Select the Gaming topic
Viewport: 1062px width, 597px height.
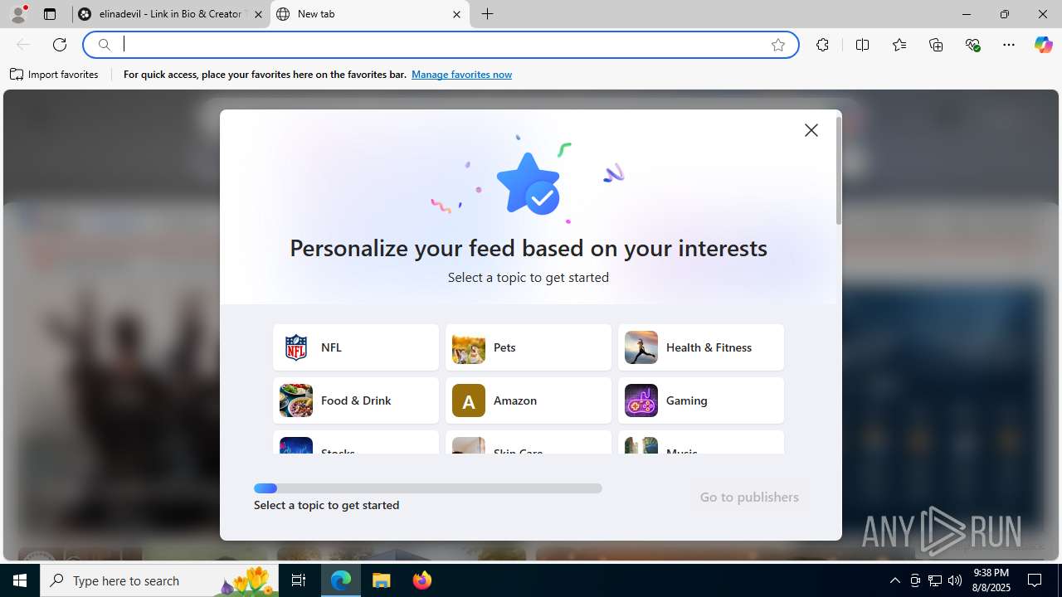(701, 400)
